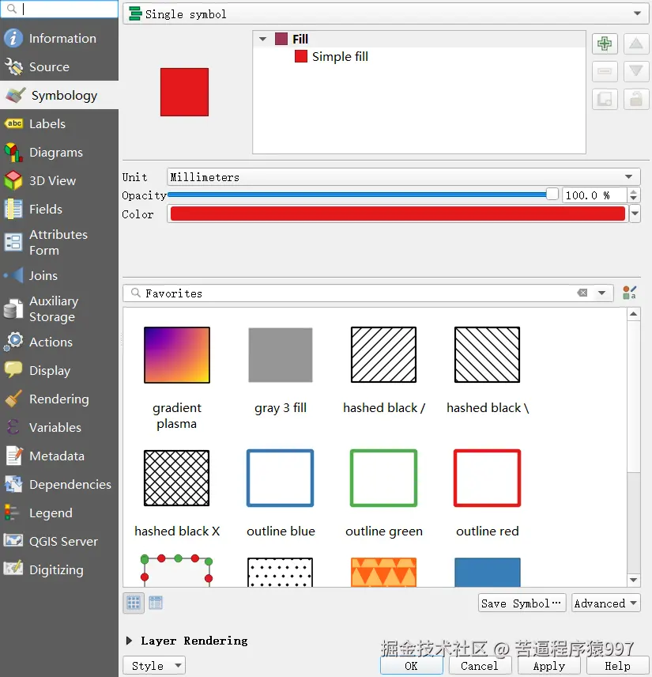Click the Digitizing icon
This screenshot has width=652, height=677.
13,569
